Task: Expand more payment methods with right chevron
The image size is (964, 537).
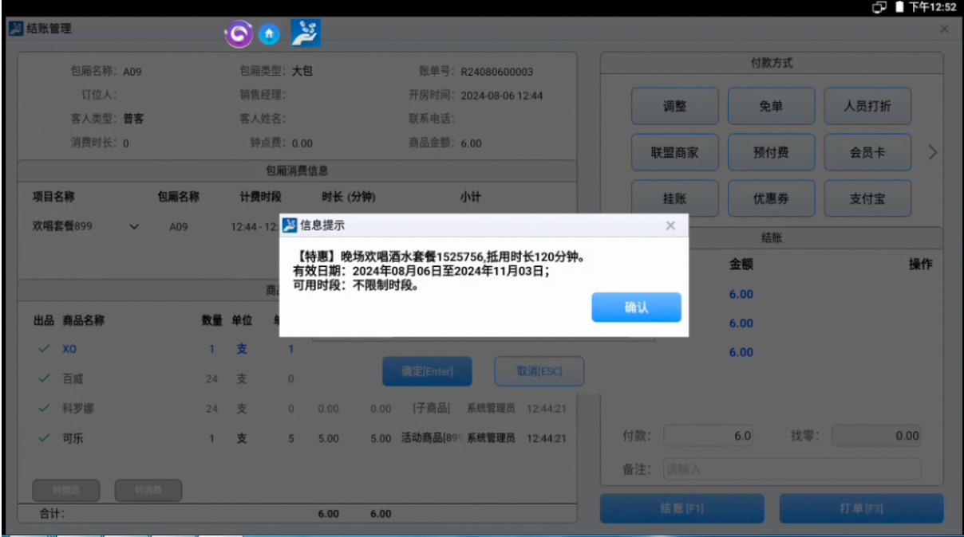Action: pos(933,152)
